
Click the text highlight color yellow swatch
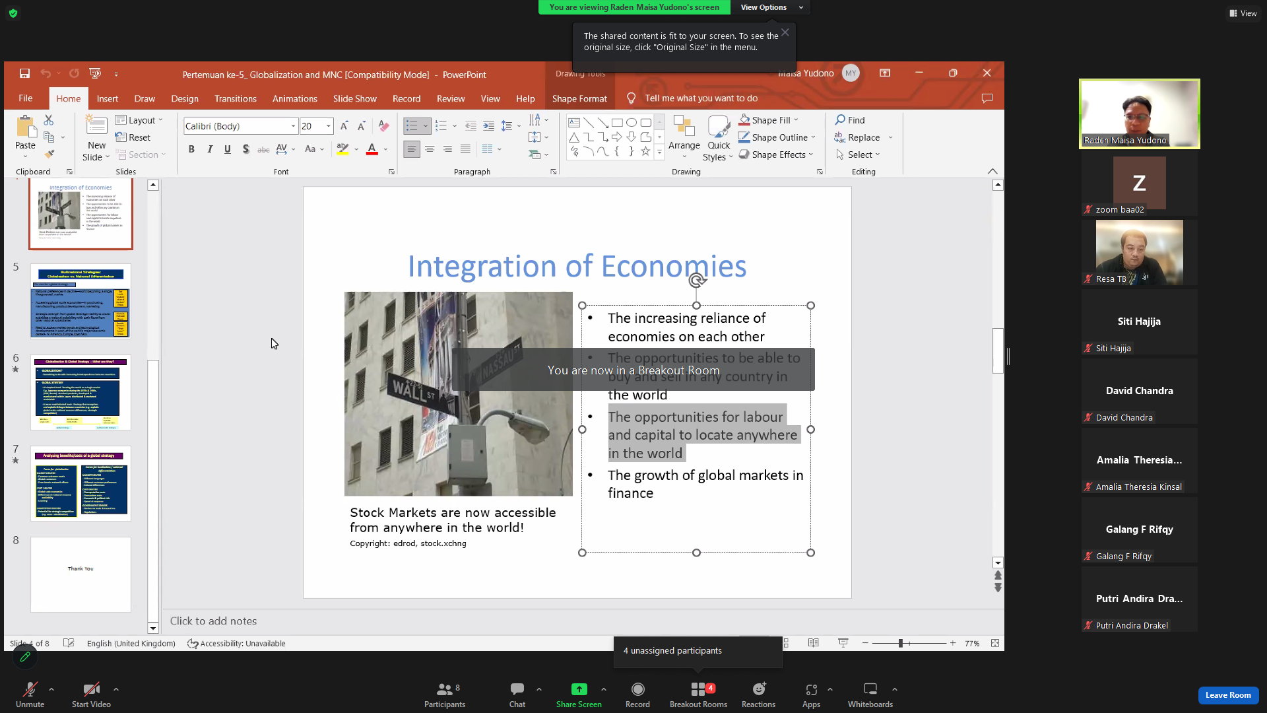[342, 149]
